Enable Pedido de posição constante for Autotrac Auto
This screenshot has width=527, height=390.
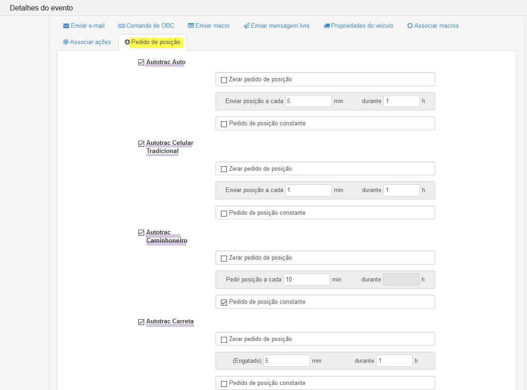click(x=224, y=124)
